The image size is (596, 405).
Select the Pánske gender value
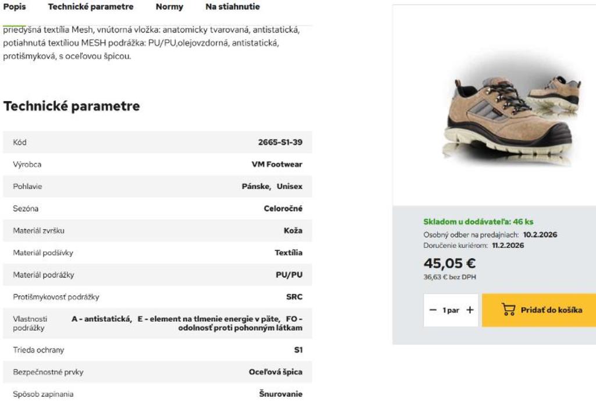tap(256, 187)
